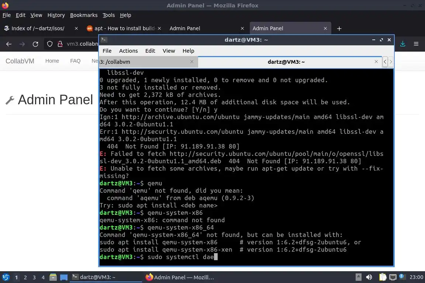This screenshot has height=283, width=425.
Task: Switch to virtual desktop 3
Action: click(34, 277)
